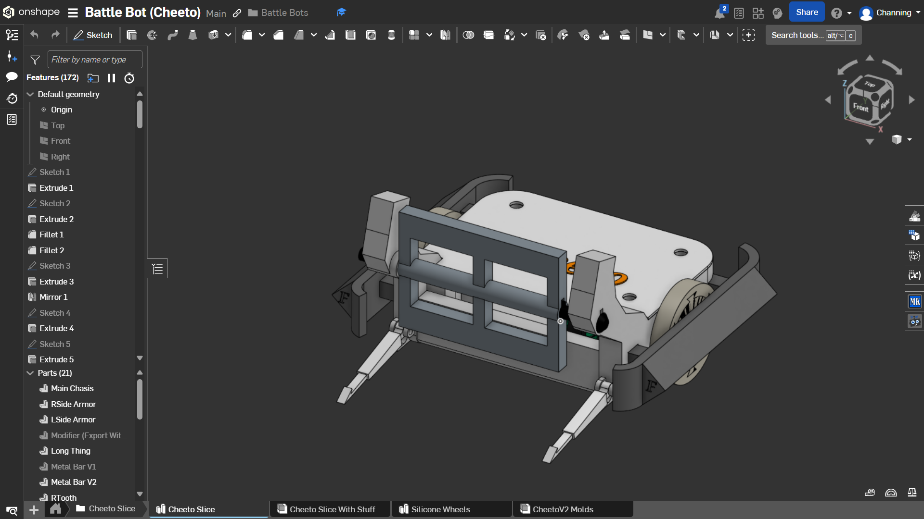Image resolution: width=924 pixels, height=519 pixels.
Task: Select the Delete part tool
Action: point(540,35)
